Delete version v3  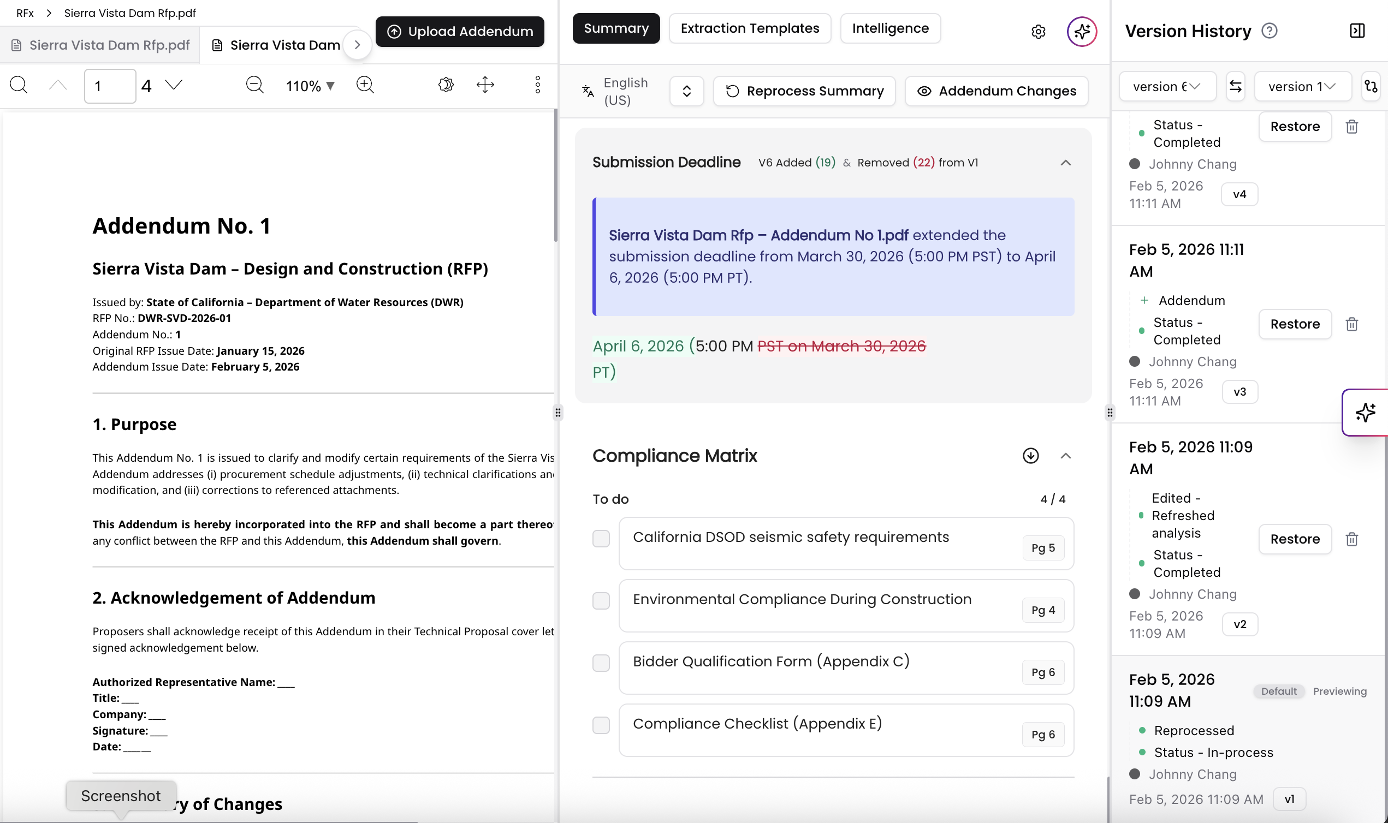[x=1352, y=324]
